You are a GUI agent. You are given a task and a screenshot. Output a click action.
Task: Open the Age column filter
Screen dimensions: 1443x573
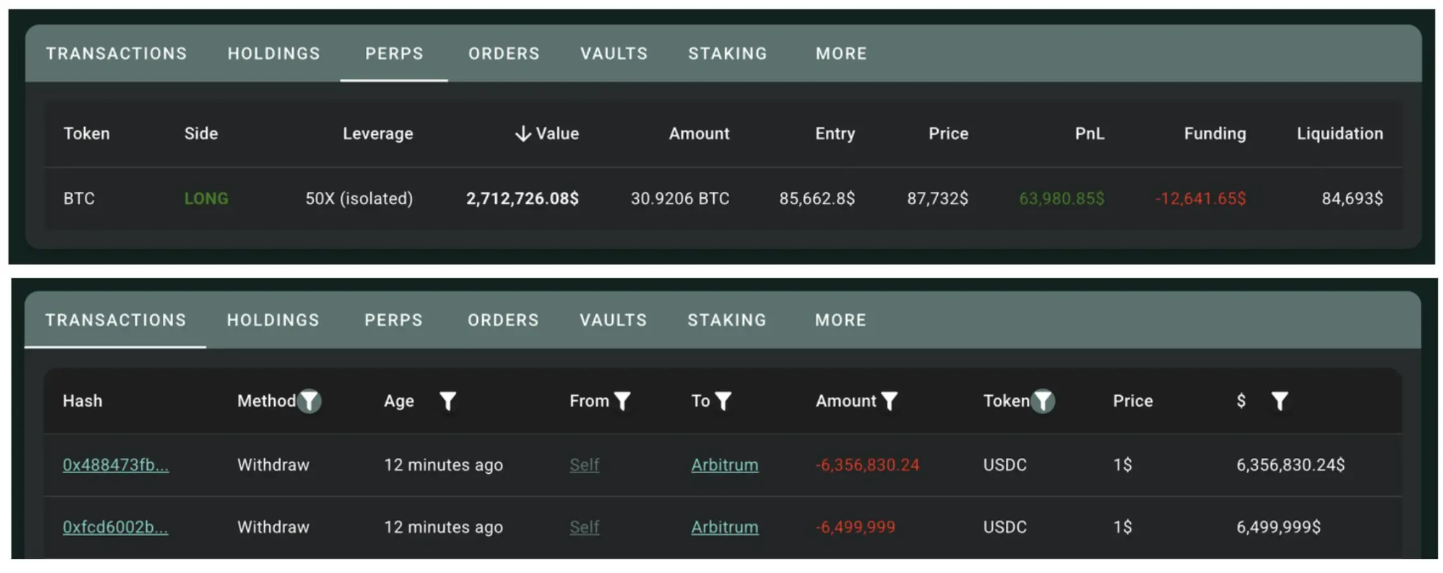tap(448, 401)
